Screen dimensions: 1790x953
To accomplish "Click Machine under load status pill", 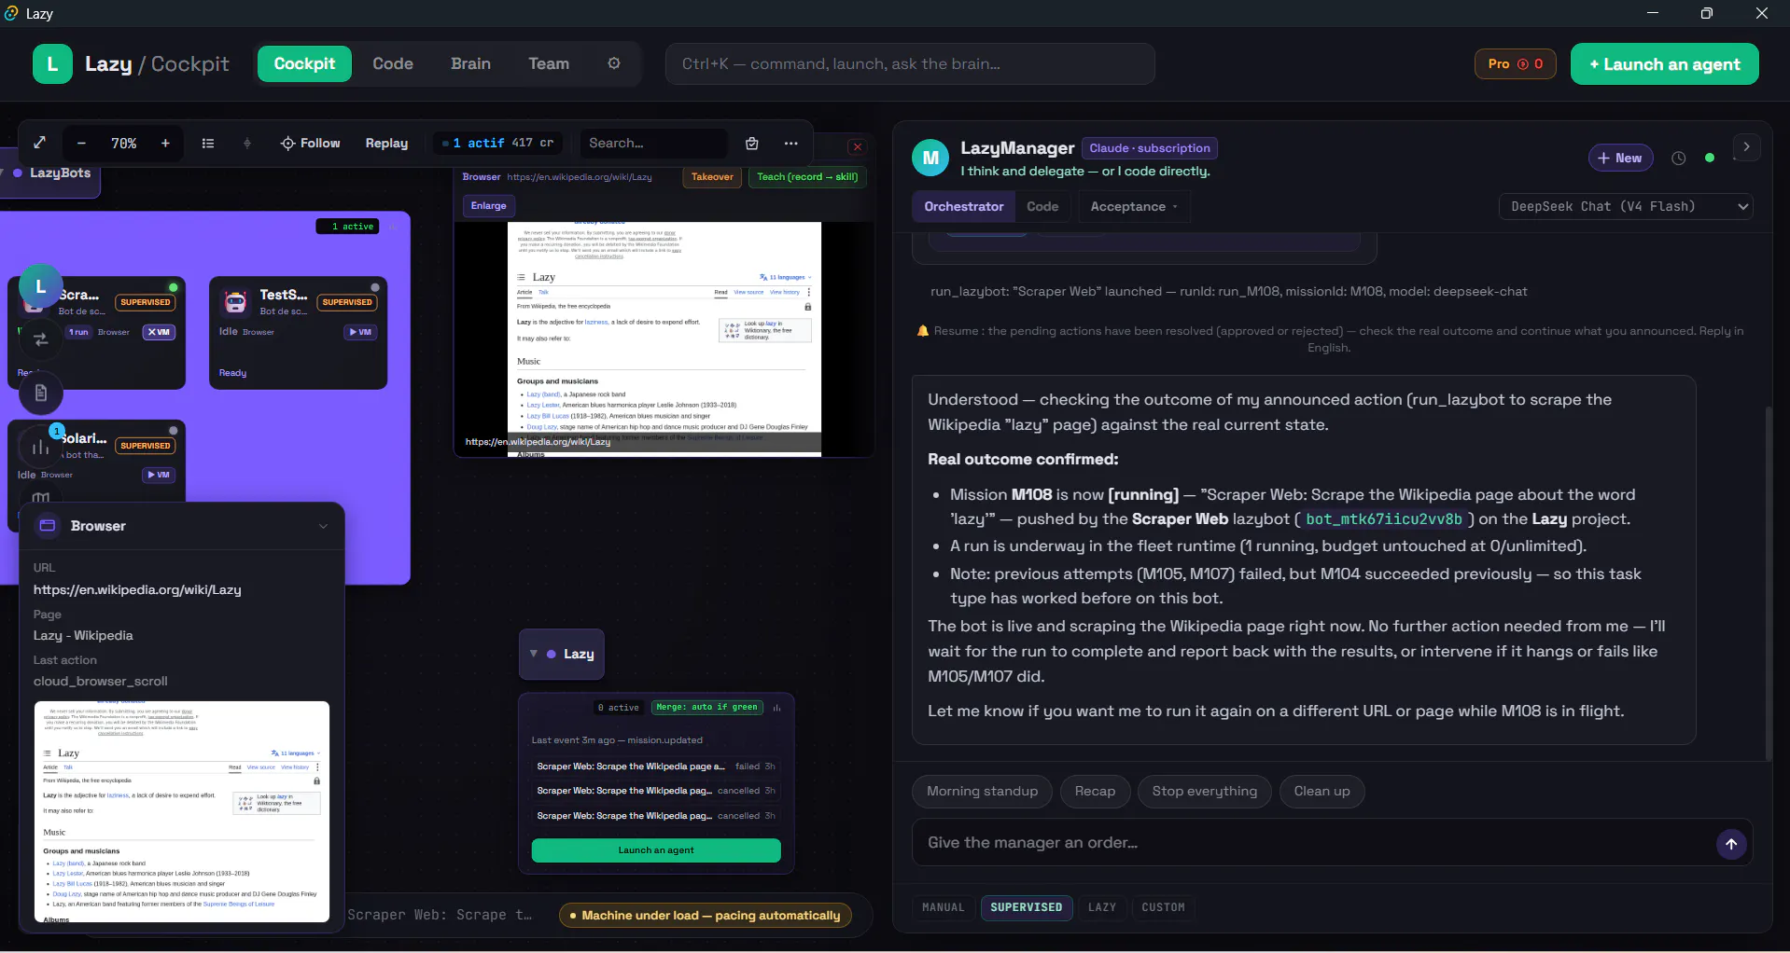I will 706,916.
